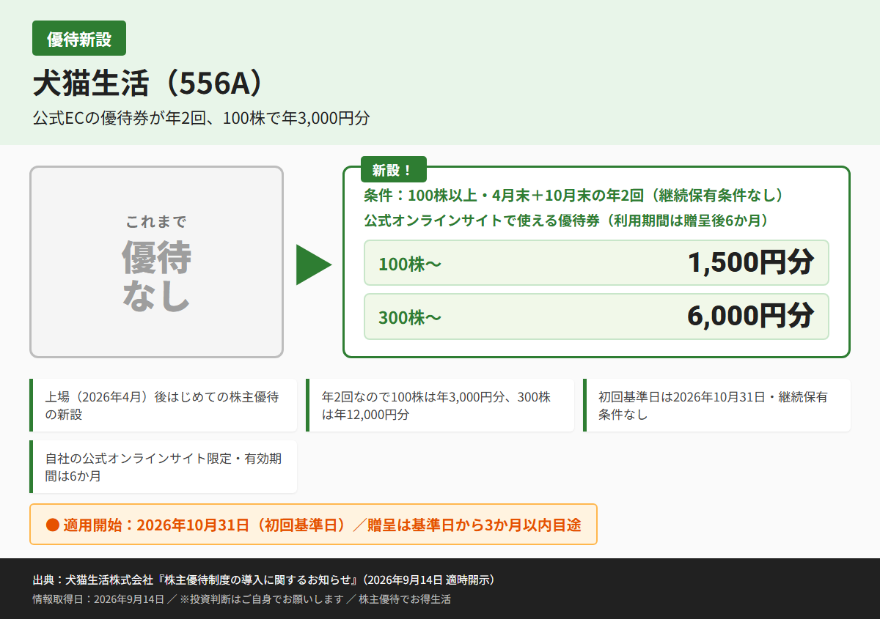
Task: Click the orange 適用開始：2026年10月31日 notice
Action: 313,524
